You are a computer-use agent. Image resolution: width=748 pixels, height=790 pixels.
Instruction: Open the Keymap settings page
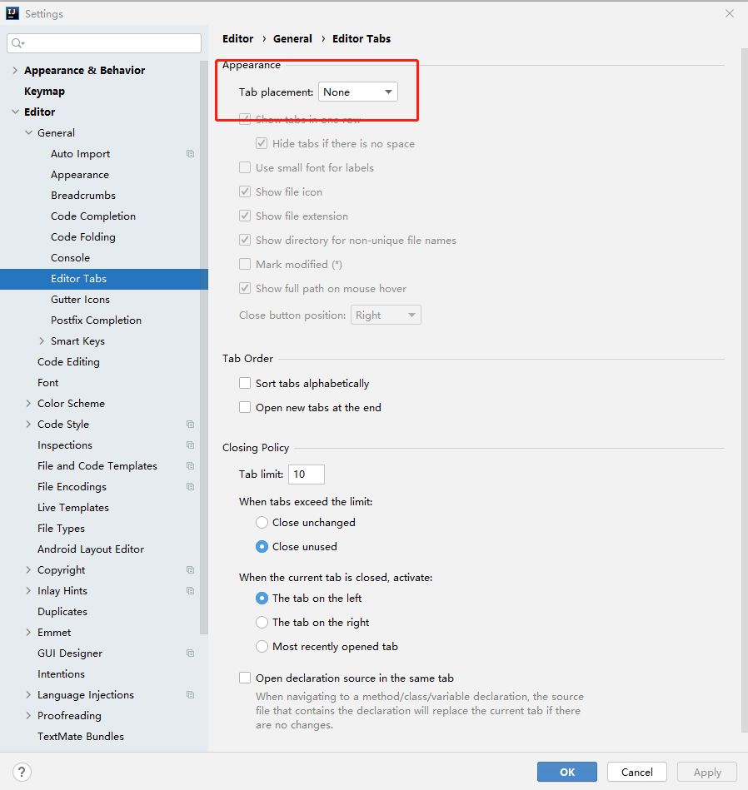[44, 92]
